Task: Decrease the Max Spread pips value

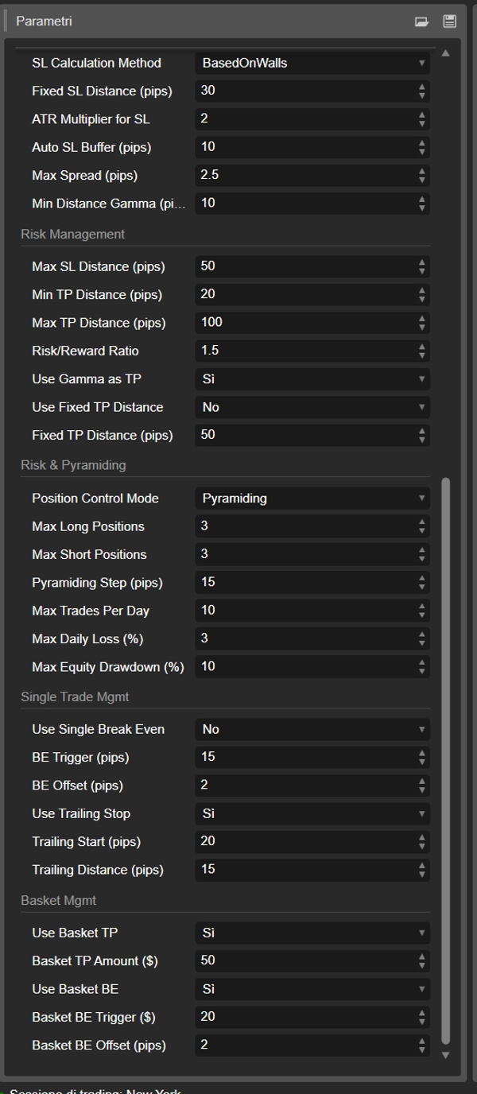Action: 422,179
